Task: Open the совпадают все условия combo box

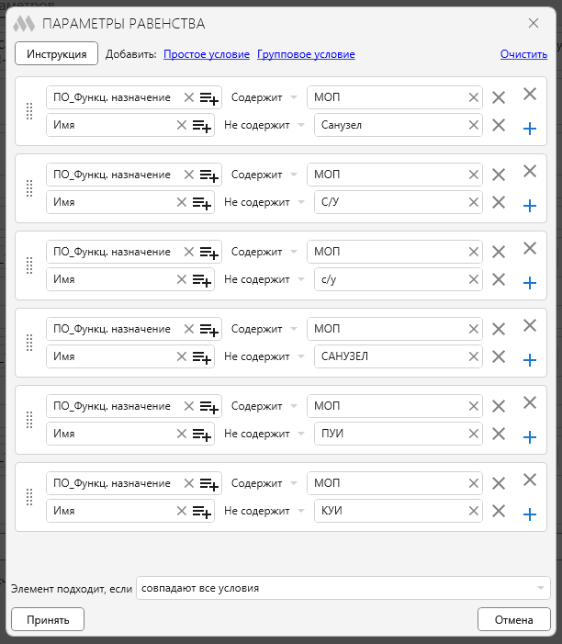Action: [343, 588]
